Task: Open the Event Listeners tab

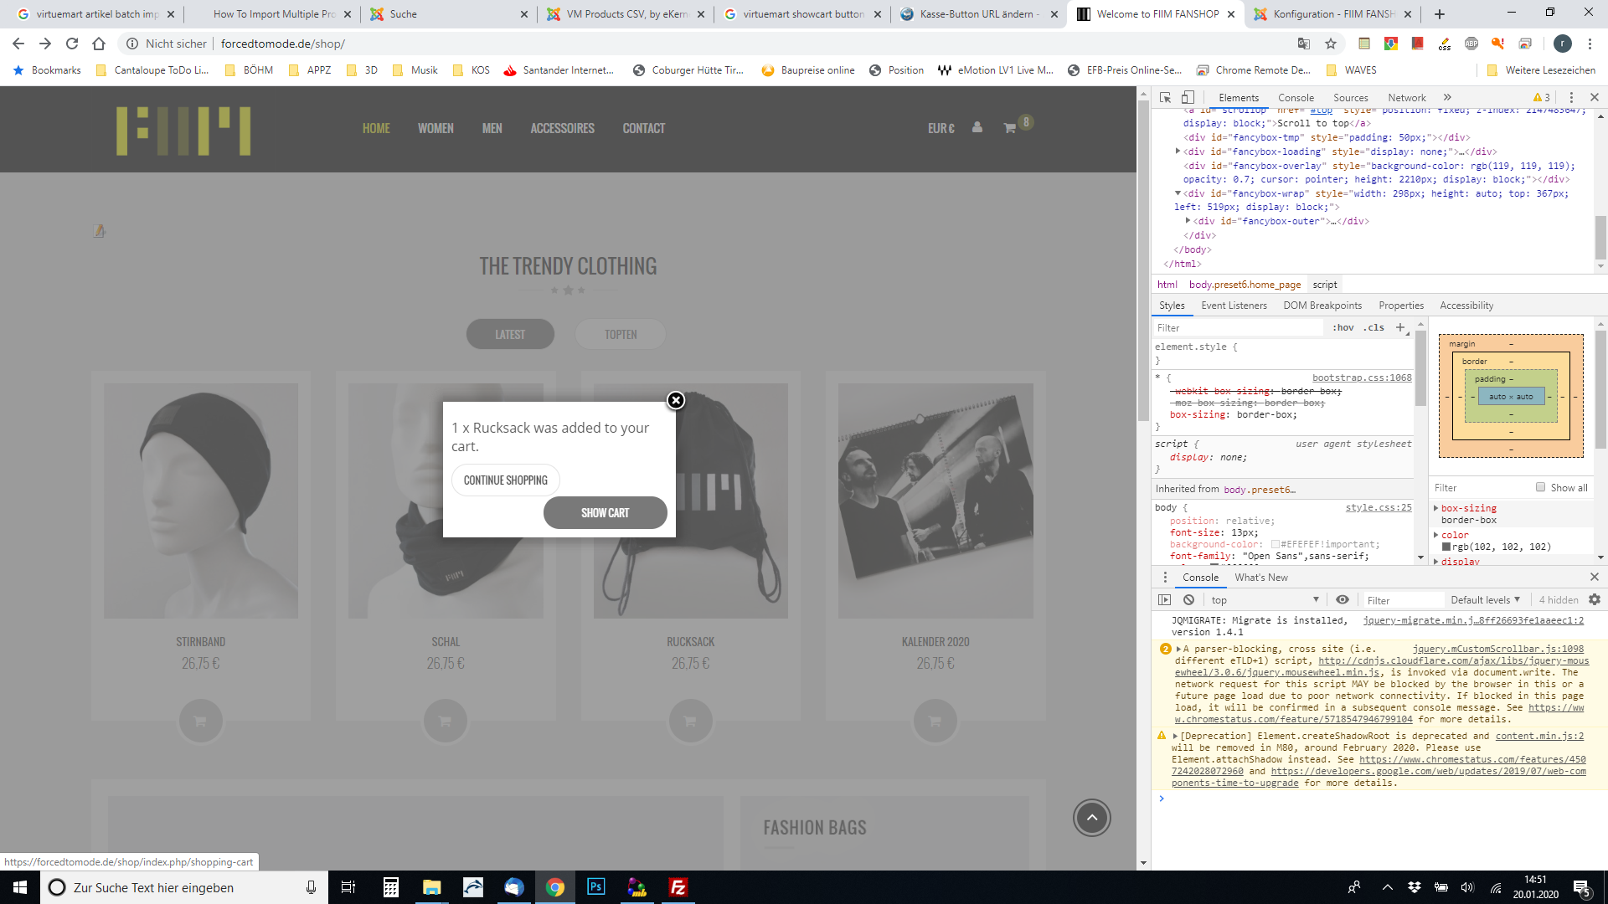Action: tap(1234, 306)
